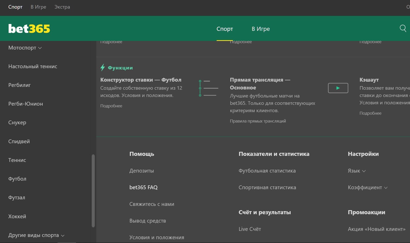Viewport: 410px width, 243px height.
Task: Click the live streaming play icon
Action: (x=338, y=88)
